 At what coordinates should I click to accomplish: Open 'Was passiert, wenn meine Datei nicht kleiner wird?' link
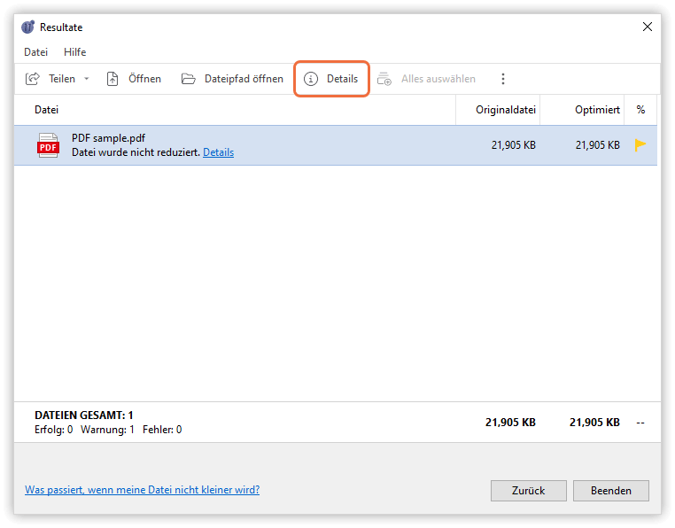142,490
